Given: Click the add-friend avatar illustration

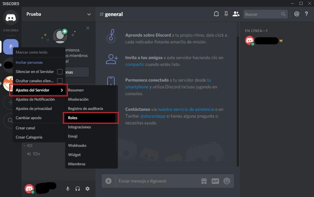Looking at the screenshot, I should click(60, 36).
